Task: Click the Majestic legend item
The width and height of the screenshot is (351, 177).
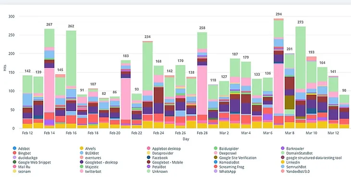Action: pos(89,167)
